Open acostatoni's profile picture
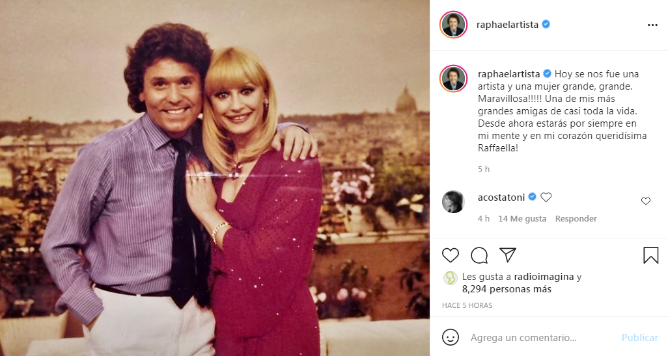The width and height of the screenshot is (668, 356). [453, 202]
